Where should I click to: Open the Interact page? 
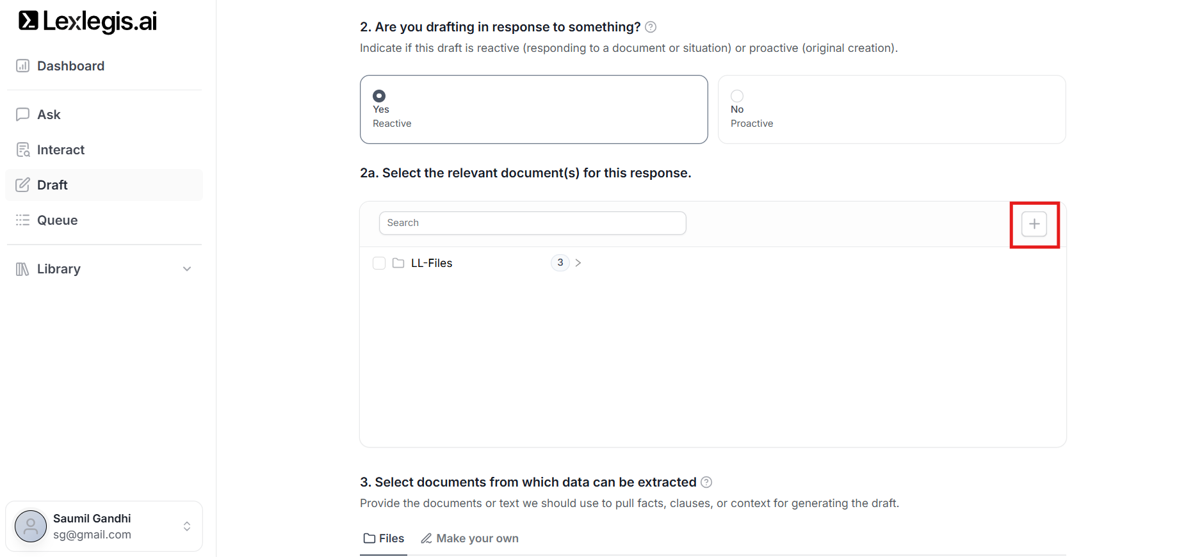click(x=60, y=150)
